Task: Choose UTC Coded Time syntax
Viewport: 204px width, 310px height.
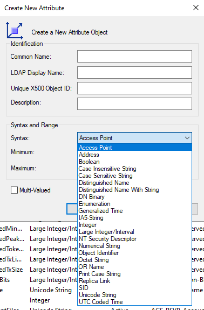Action: click(134, 302)
